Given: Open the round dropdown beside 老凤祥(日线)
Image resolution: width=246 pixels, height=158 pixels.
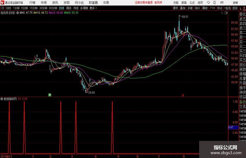Looking at the screenshot, I should [18, 13].
